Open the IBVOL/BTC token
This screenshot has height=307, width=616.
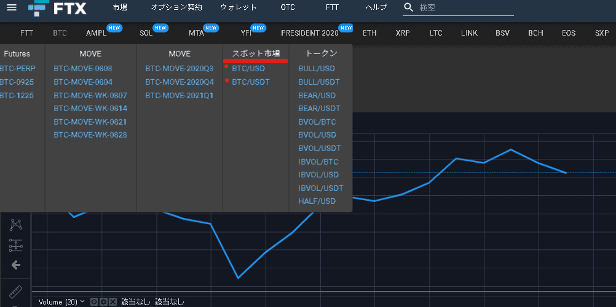pos(318,161)
